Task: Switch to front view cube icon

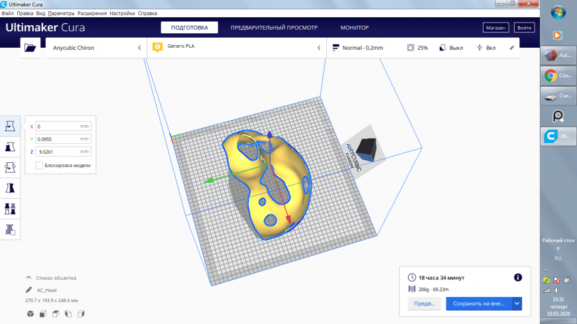Action: (x=43, y=313)
